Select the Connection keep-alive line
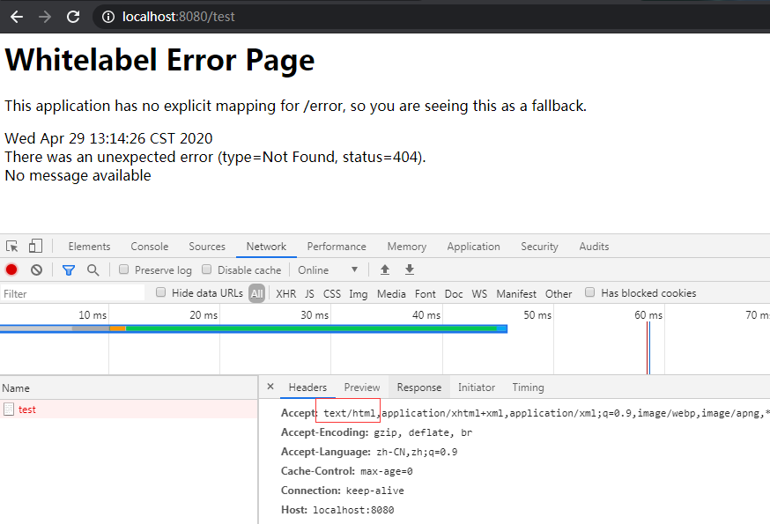Image resolution: width=770 pixels, height=524 pixels. 343,491
